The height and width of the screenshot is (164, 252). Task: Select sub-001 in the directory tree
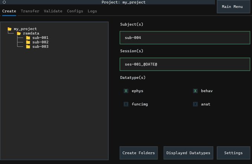(40, 38)
